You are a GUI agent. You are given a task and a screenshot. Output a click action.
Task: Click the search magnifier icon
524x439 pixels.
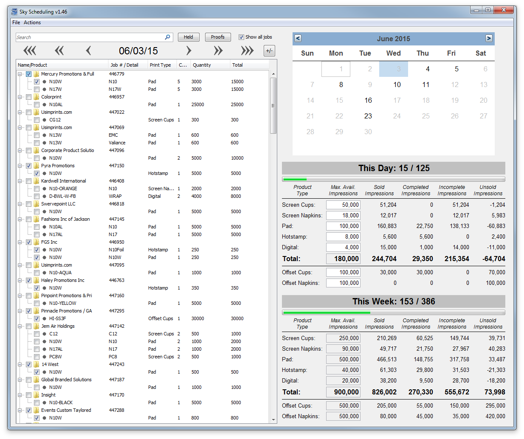pyautogui.click(x=167, y=37)
